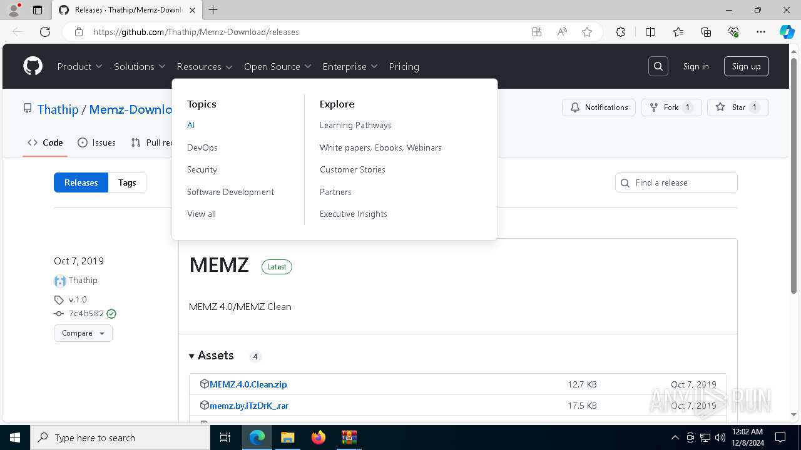Click the Sign up button
This screenshot has height=450, width=801.
click(x=747, y=66)
